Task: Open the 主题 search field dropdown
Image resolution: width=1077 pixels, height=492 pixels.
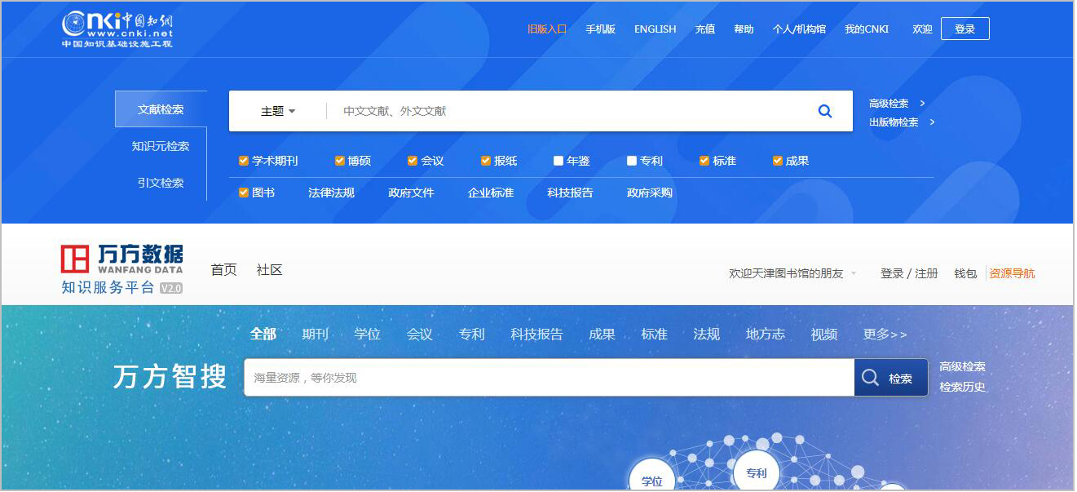Action: pyautogui.click(x=278, y=111)
